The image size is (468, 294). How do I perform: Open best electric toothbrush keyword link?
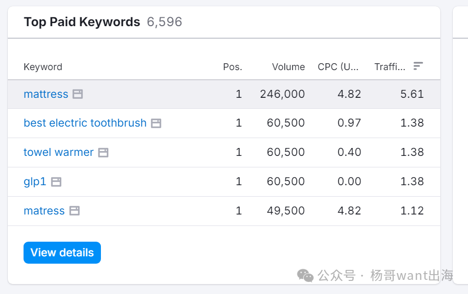(85, 123)
